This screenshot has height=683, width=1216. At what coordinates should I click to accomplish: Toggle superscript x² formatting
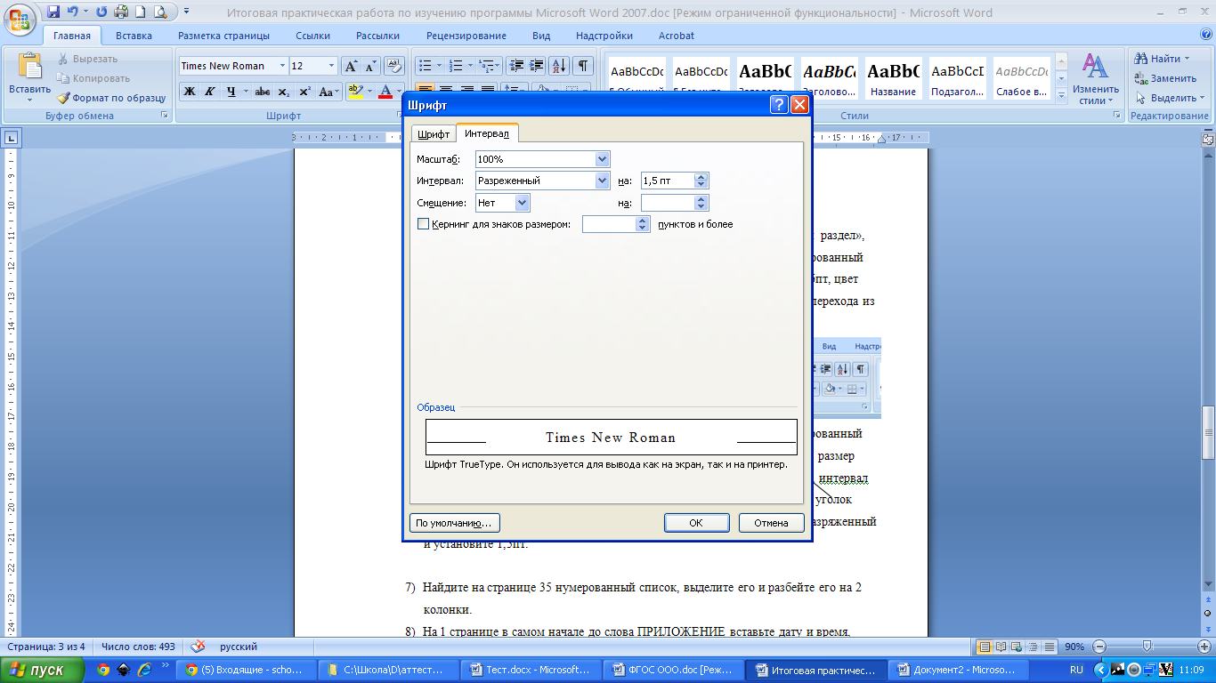coord(304,91)
